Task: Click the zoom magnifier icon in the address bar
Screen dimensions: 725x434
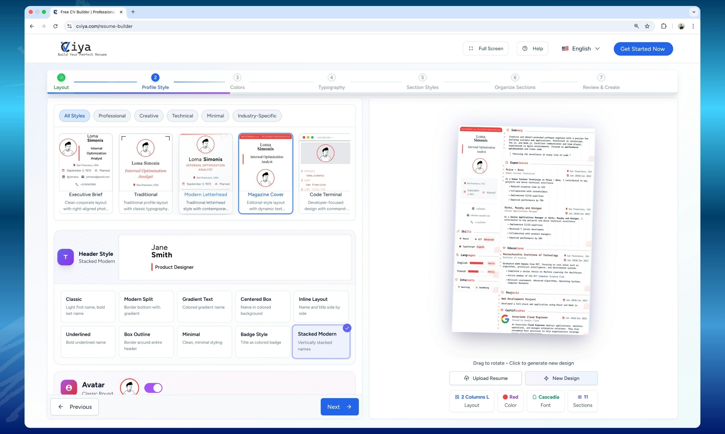Action: [x=637, y=26]
